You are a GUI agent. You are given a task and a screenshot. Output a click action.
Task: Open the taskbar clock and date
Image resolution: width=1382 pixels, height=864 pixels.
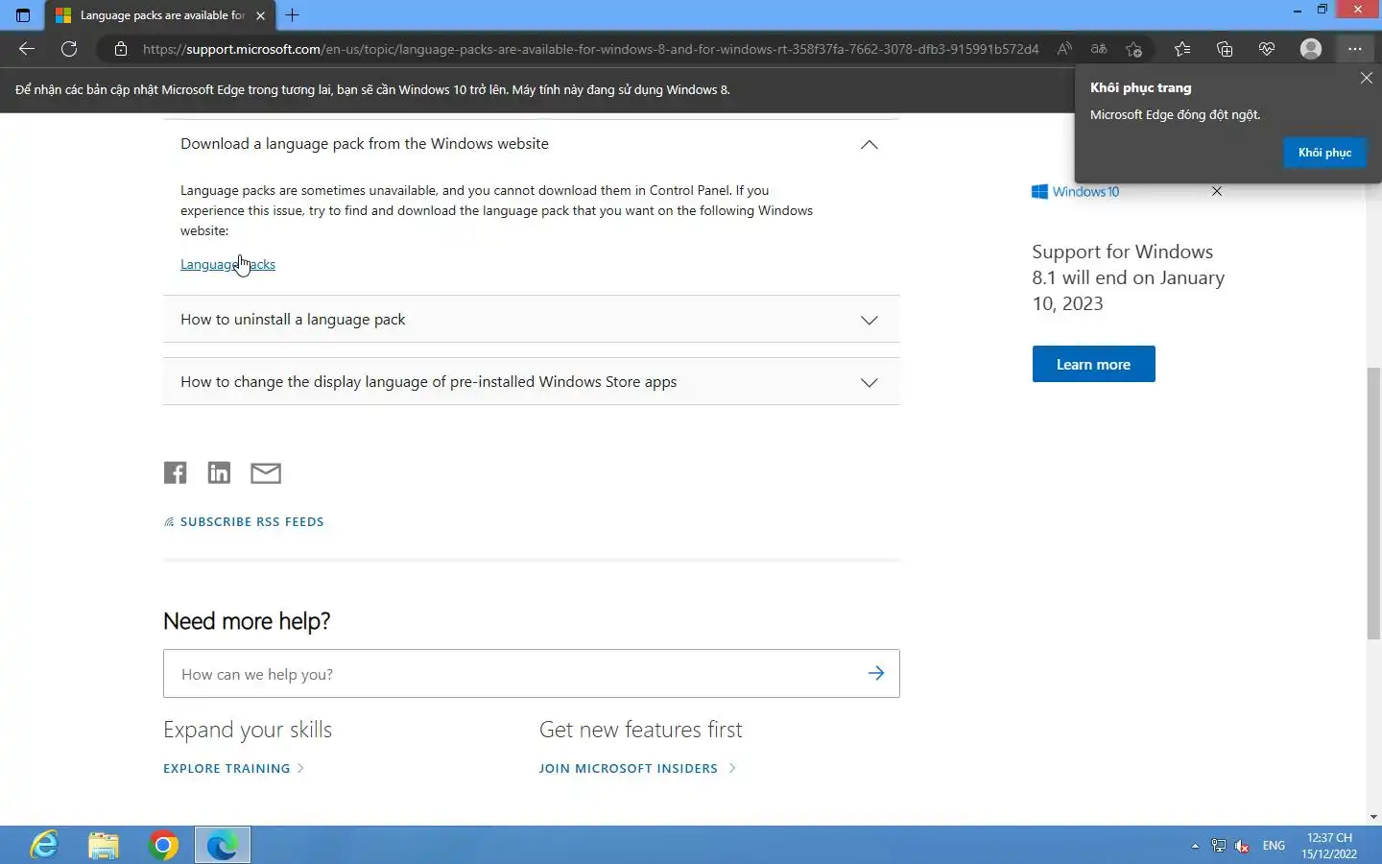1329,846
